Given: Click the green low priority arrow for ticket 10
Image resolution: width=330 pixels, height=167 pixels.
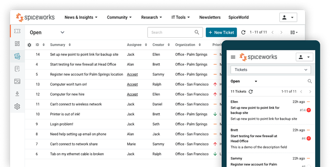Looking at the screenshot, I should (215, 114).
